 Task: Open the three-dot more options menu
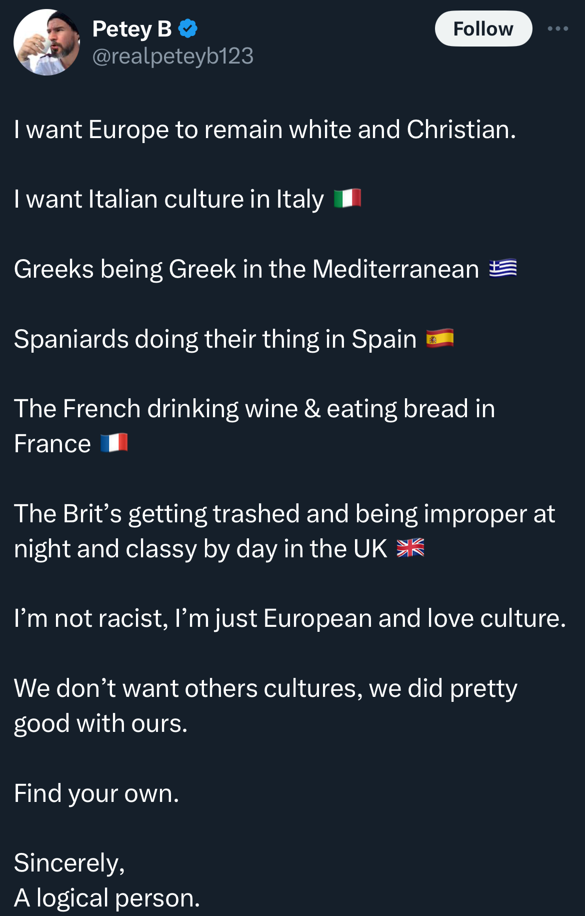[x=557, y=29]
